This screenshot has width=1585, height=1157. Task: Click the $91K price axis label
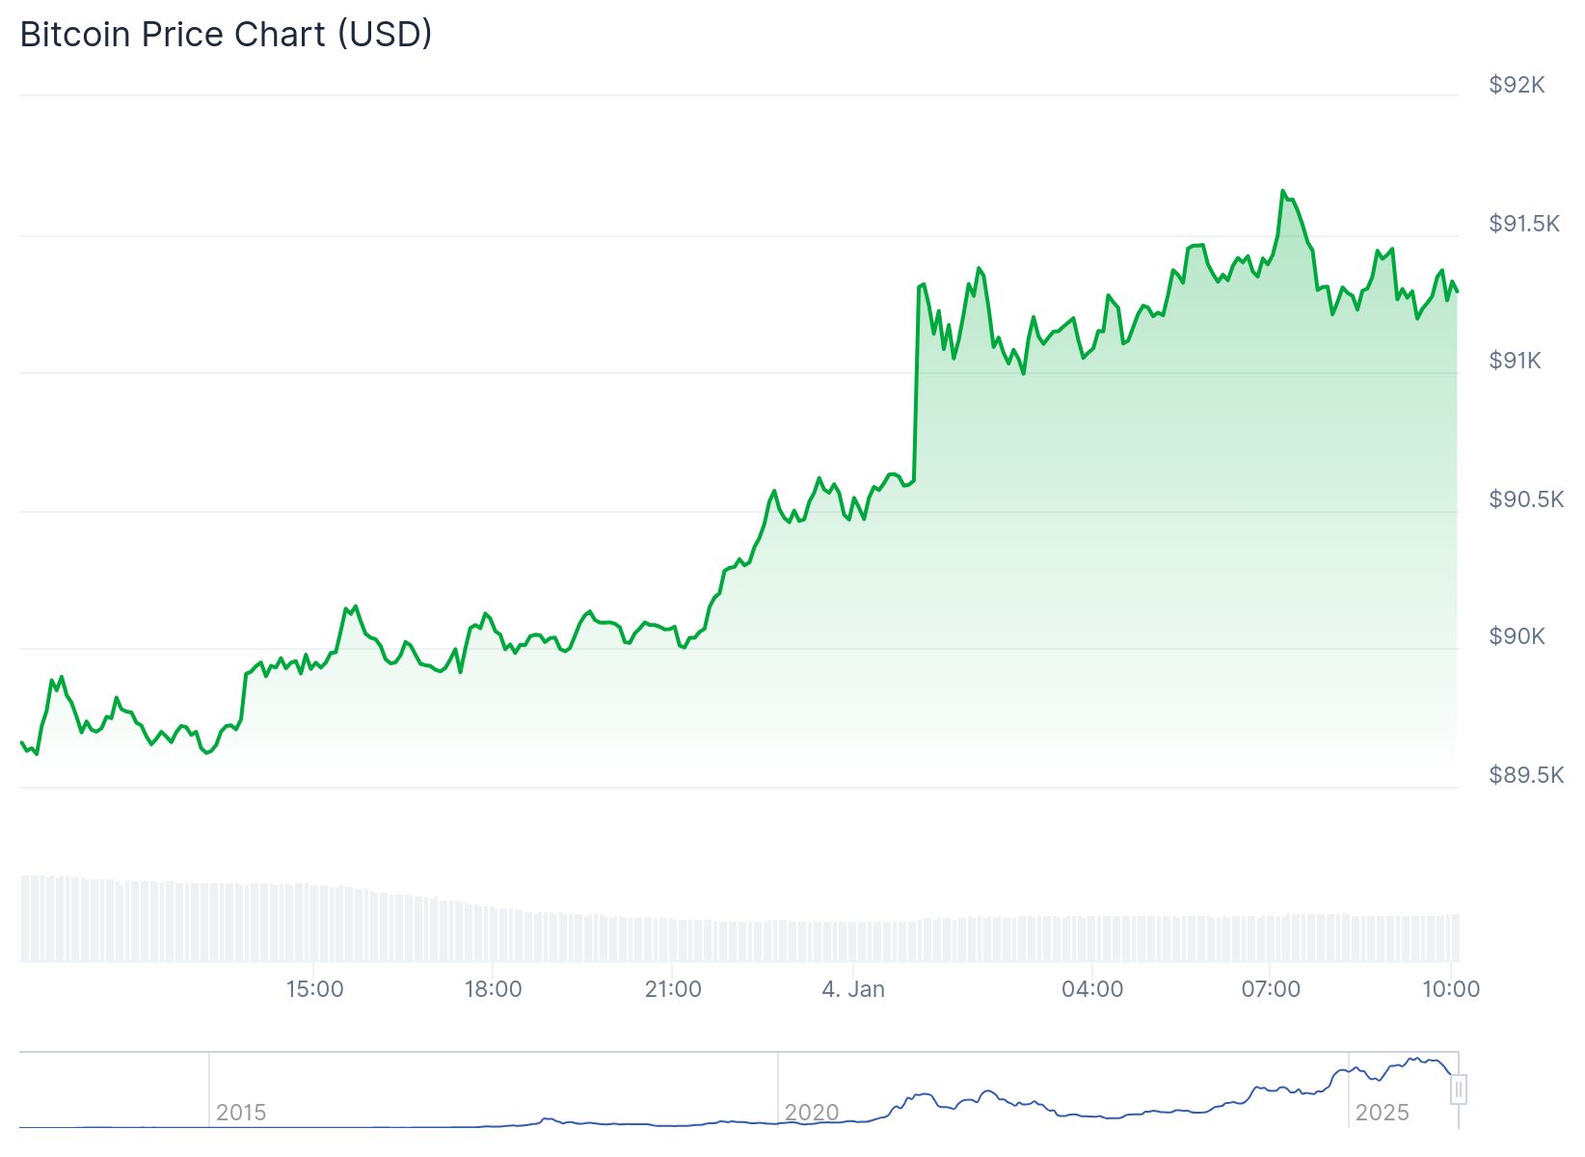pos(1515,361)
